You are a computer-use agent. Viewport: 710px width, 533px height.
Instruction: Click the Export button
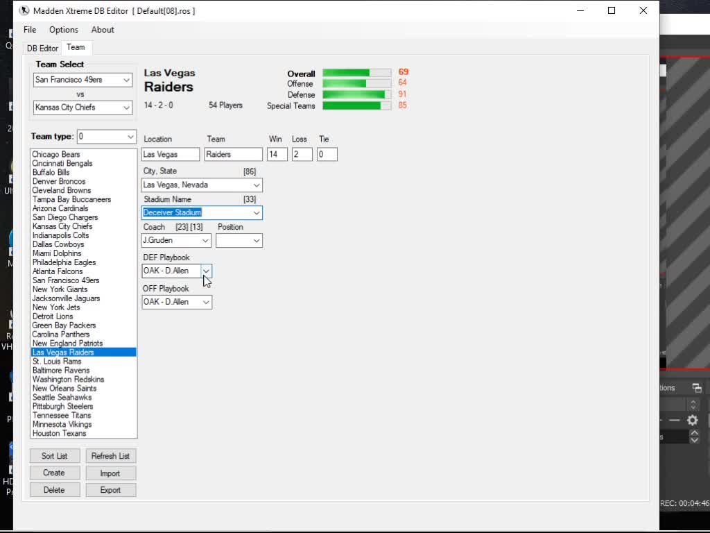click(x=110, y=490)
